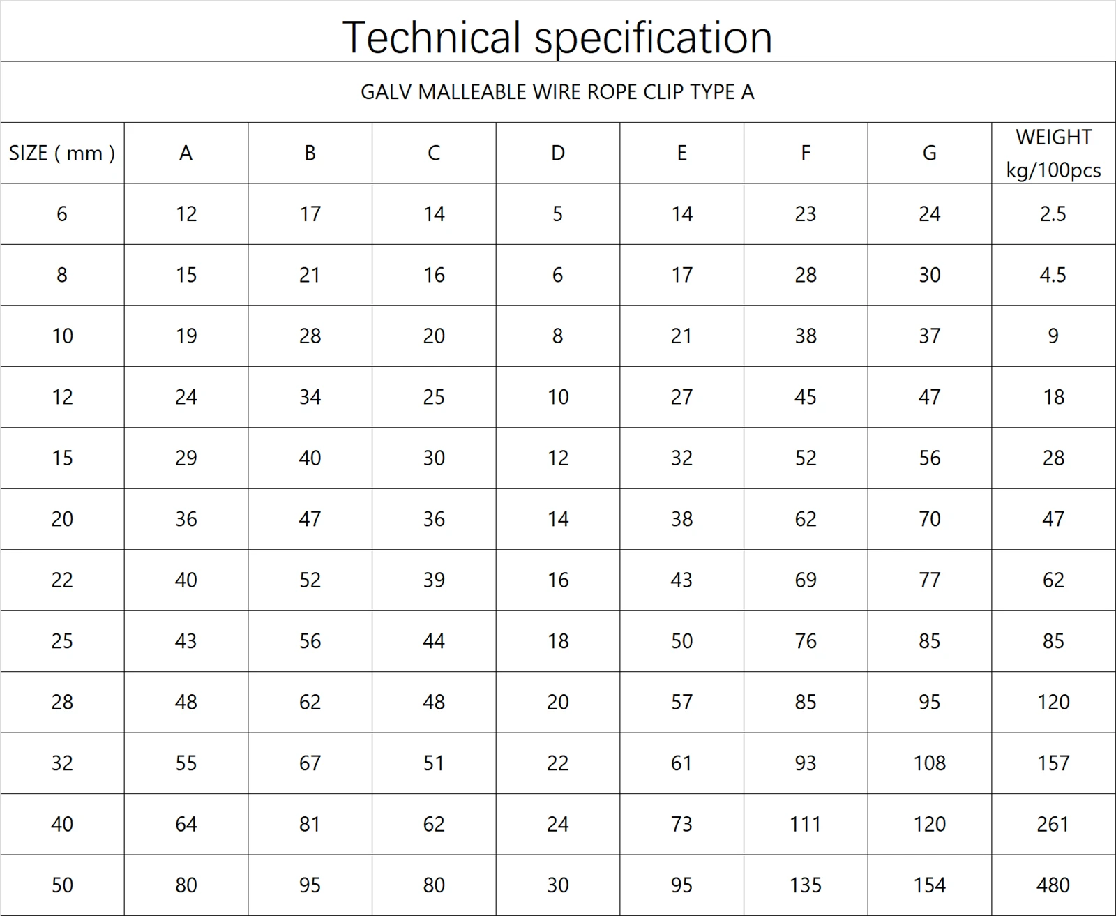
Task: Select the weight value 261
Action: [1053, 825]
